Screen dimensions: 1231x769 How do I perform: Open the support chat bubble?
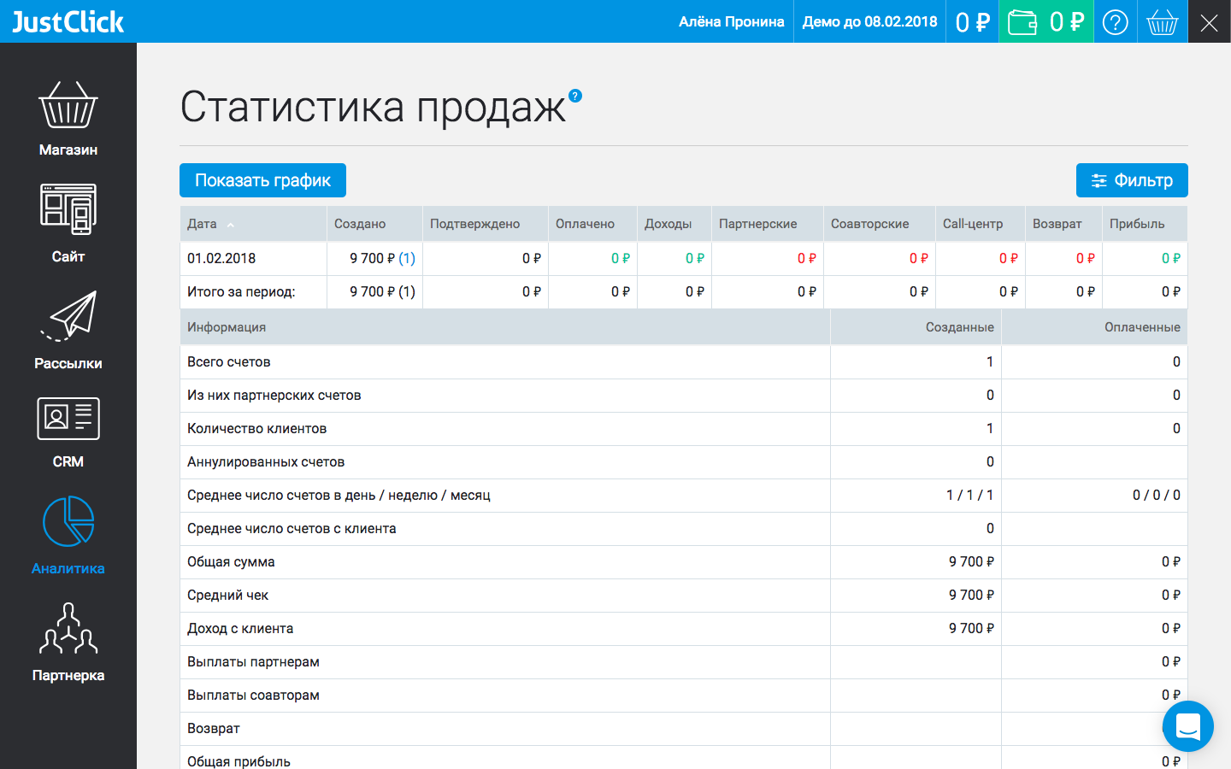coord(1187,726)
